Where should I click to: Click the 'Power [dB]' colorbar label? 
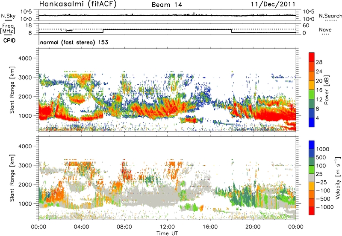326,90
